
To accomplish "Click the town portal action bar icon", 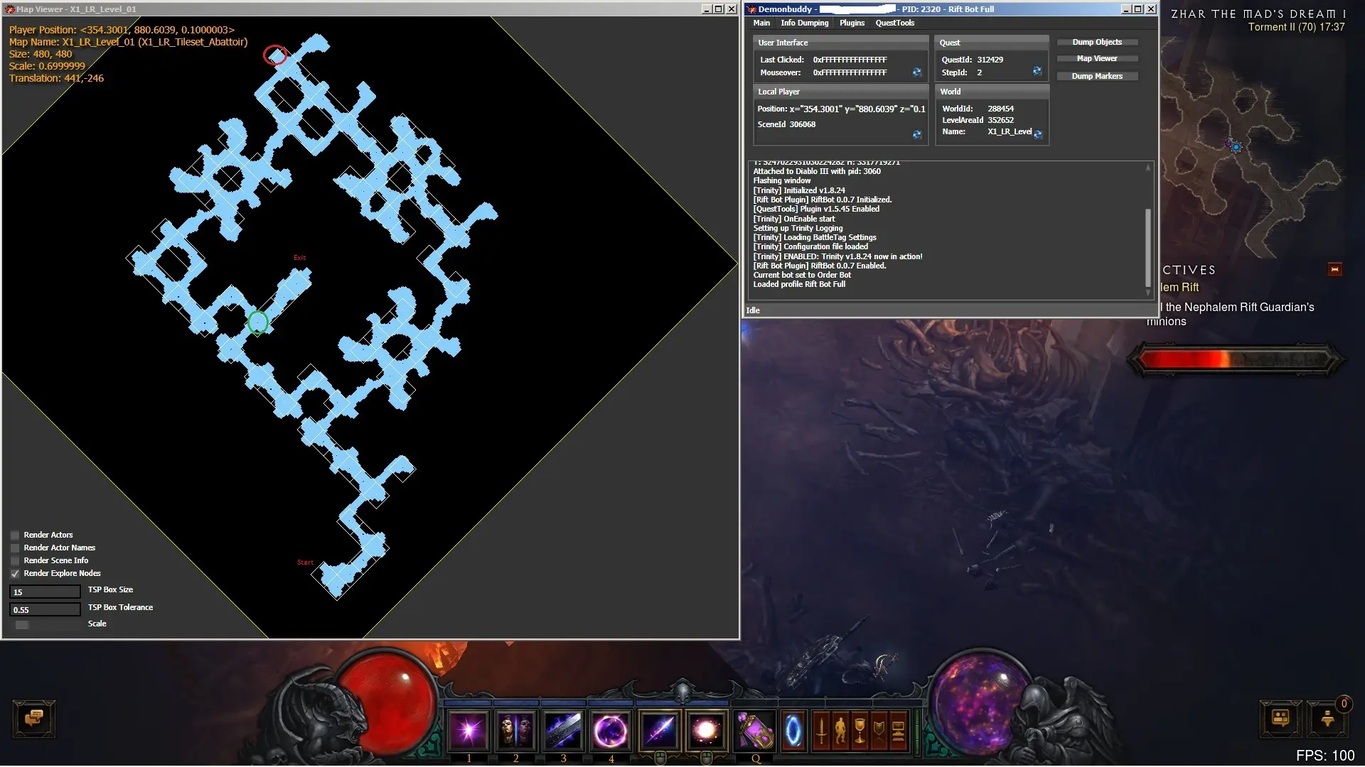I will pos(793,731).
